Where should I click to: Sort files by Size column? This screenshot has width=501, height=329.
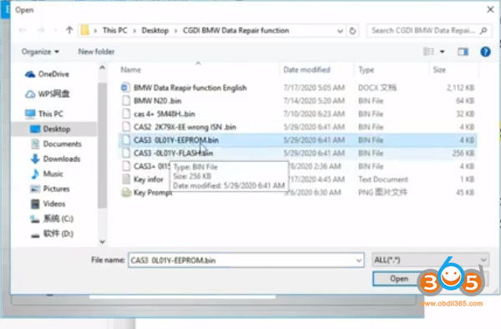click(x=439, y=70)
